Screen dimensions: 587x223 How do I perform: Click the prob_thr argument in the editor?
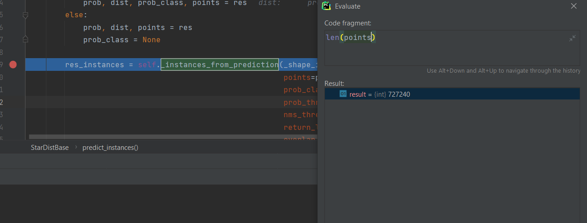point(300,103)
